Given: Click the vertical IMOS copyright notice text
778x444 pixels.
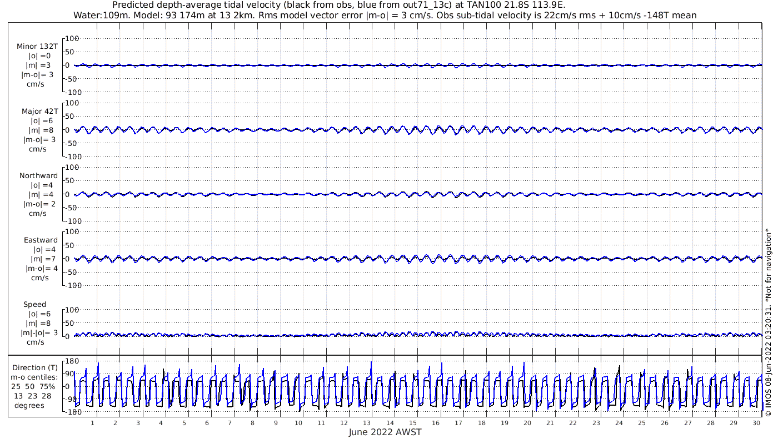Looking at the screenshot, I should tap(768, 321).
